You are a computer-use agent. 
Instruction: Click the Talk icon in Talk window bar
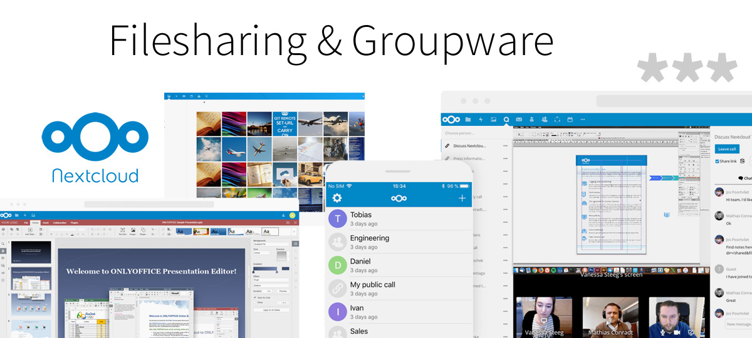pyautogui.click(x=506, y=119)
